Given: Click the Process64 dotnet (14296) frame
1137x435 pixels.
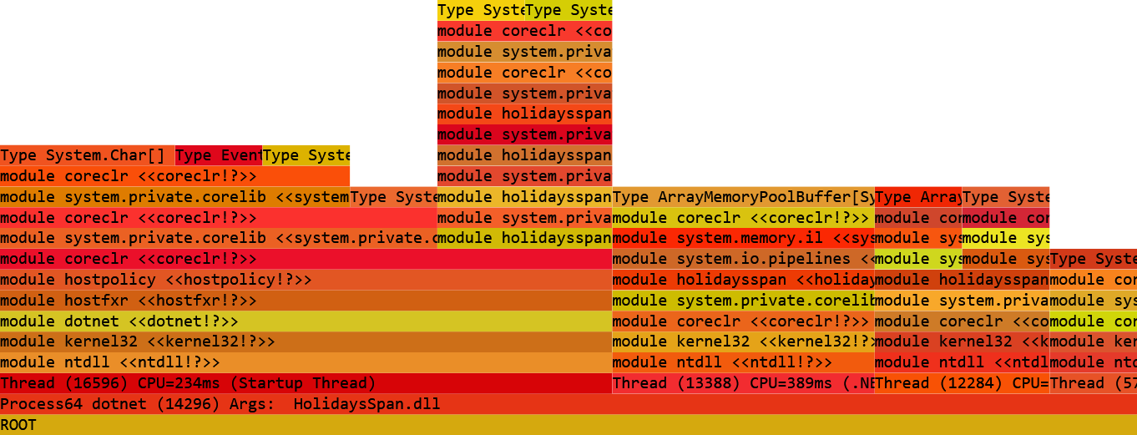Looking at the screenshot, I should click(568, 404).
